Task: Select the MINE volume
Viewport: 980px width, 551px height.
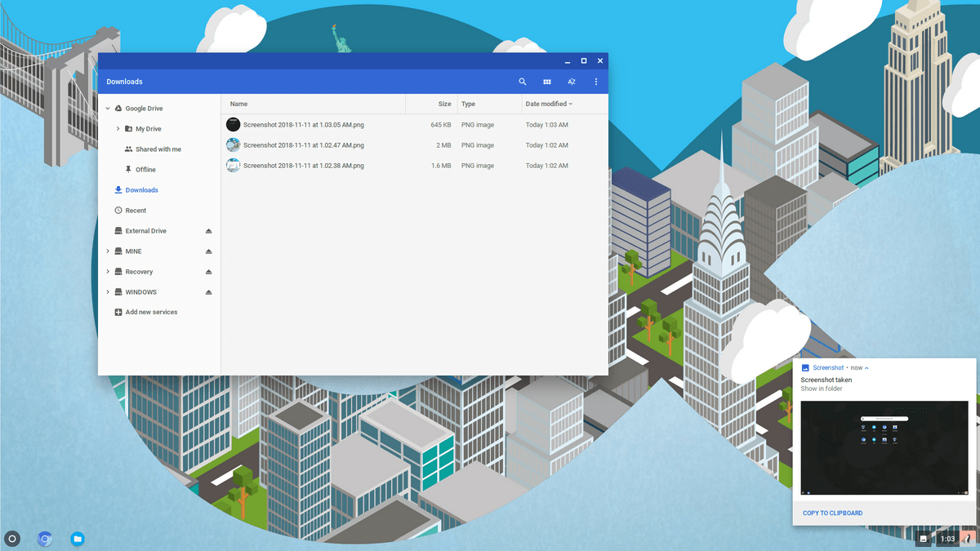Action: (133, 251)
